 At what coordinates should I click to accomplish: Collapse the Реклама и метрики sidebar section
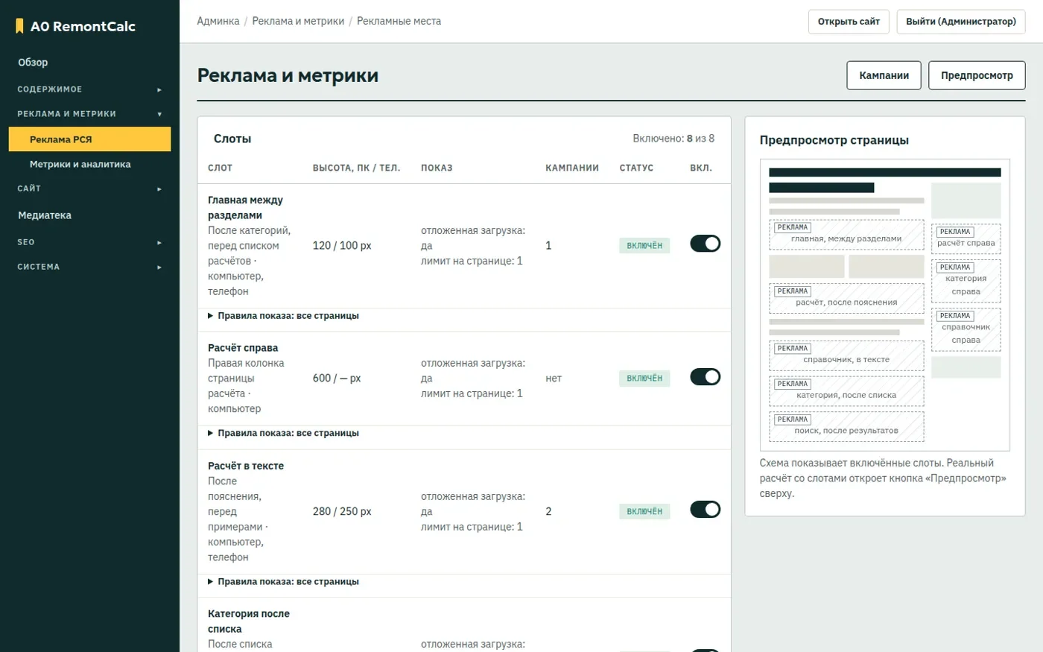coord(89,114)
